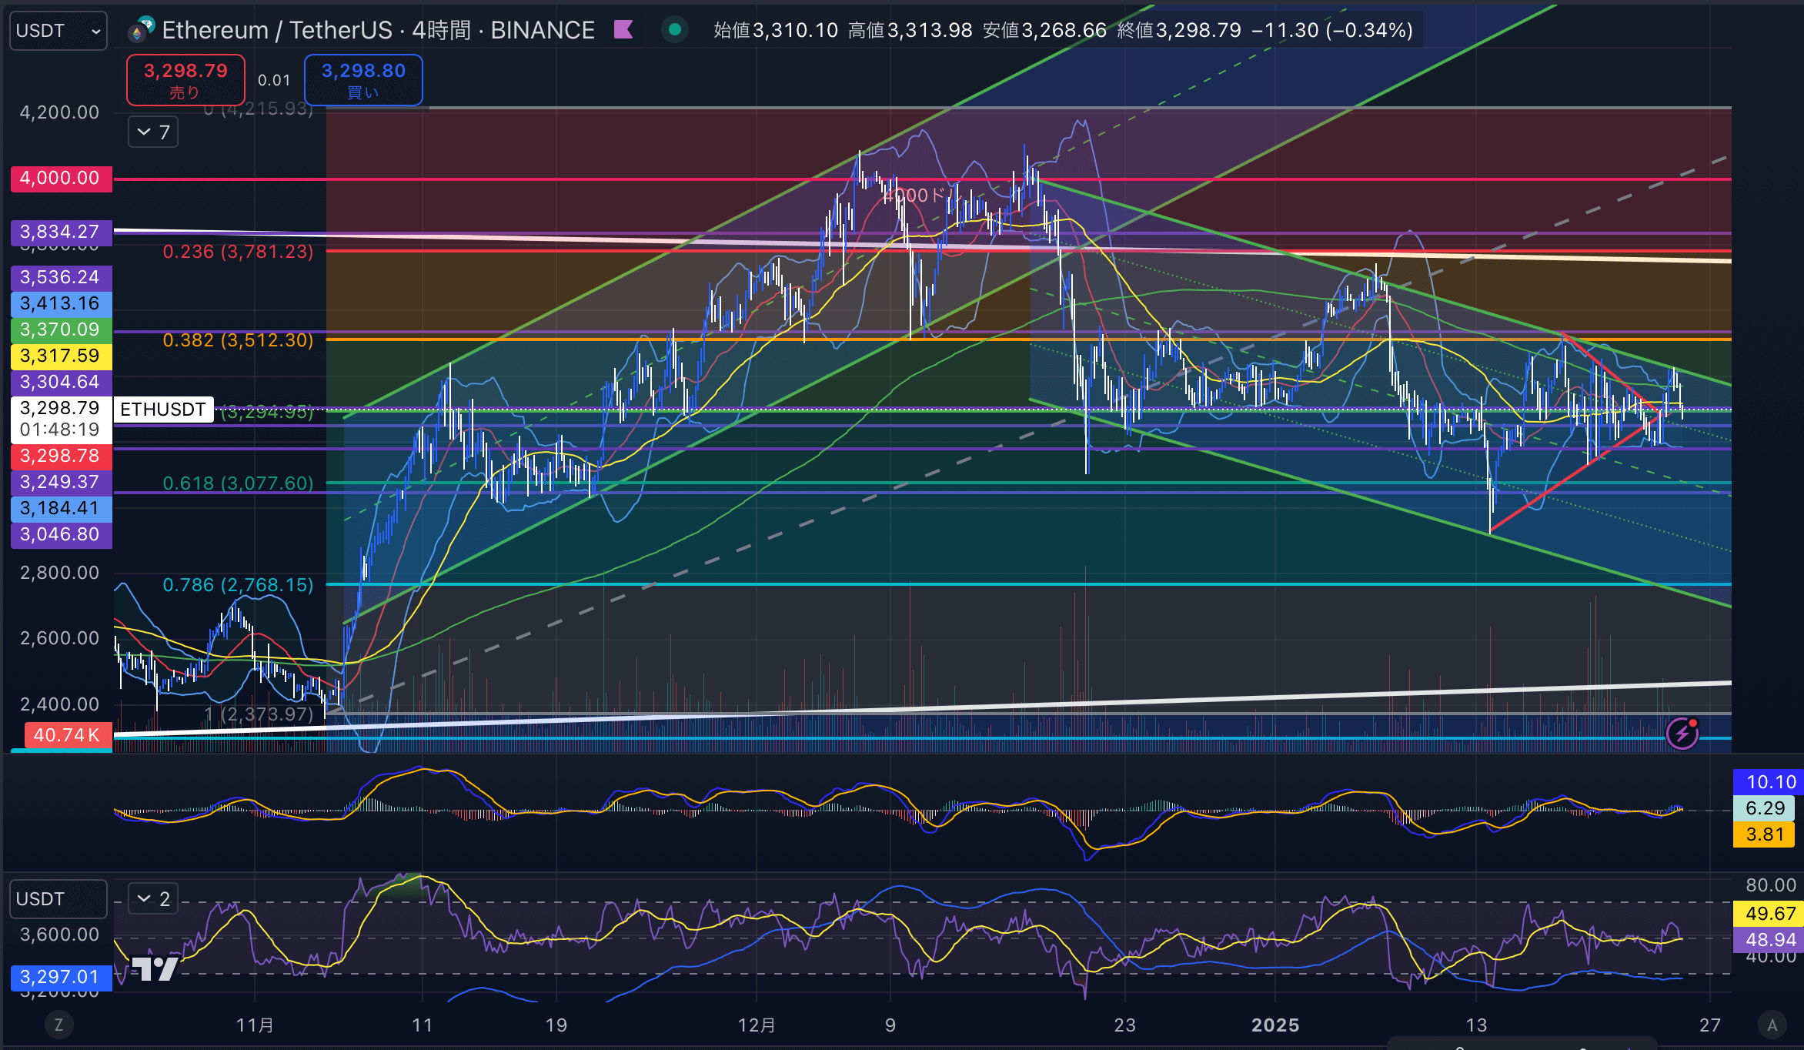Image resolution: width=1804 pixels, height=1050 pixels.
Task: Toggle the A auto-scale button
Action: 1772,1025
